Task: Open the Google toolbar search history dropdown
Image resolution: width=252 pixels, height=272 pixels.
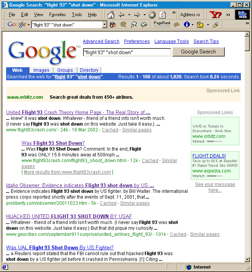Action: pyautogui.click(x=104, y=25)
